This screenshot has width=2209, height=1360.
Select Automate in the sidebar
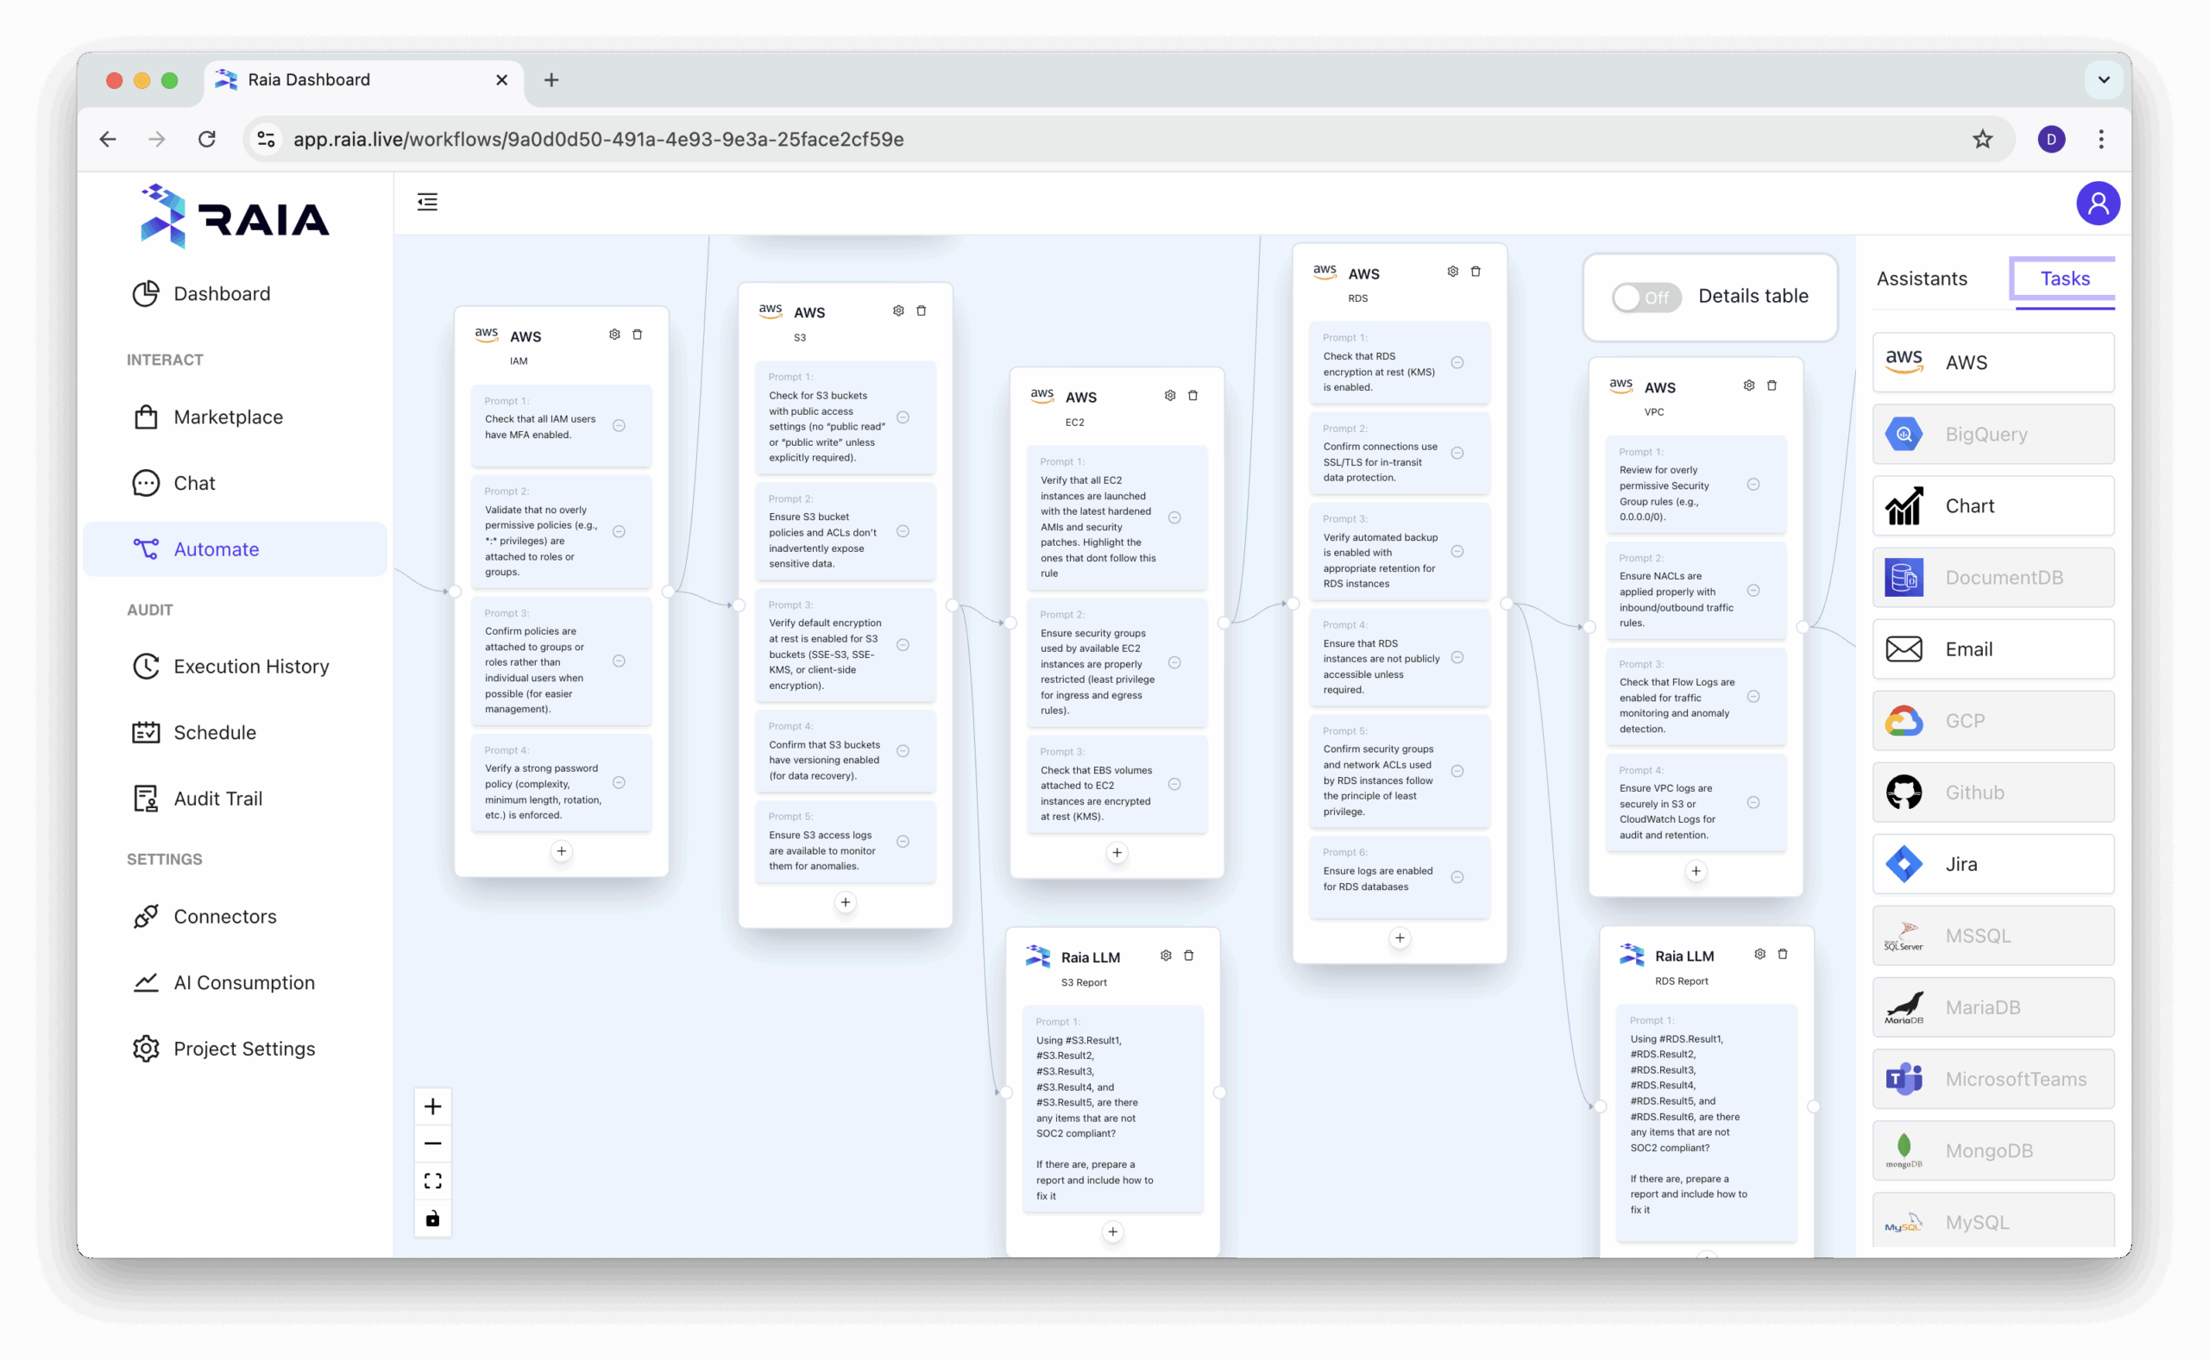coord(235,549)
